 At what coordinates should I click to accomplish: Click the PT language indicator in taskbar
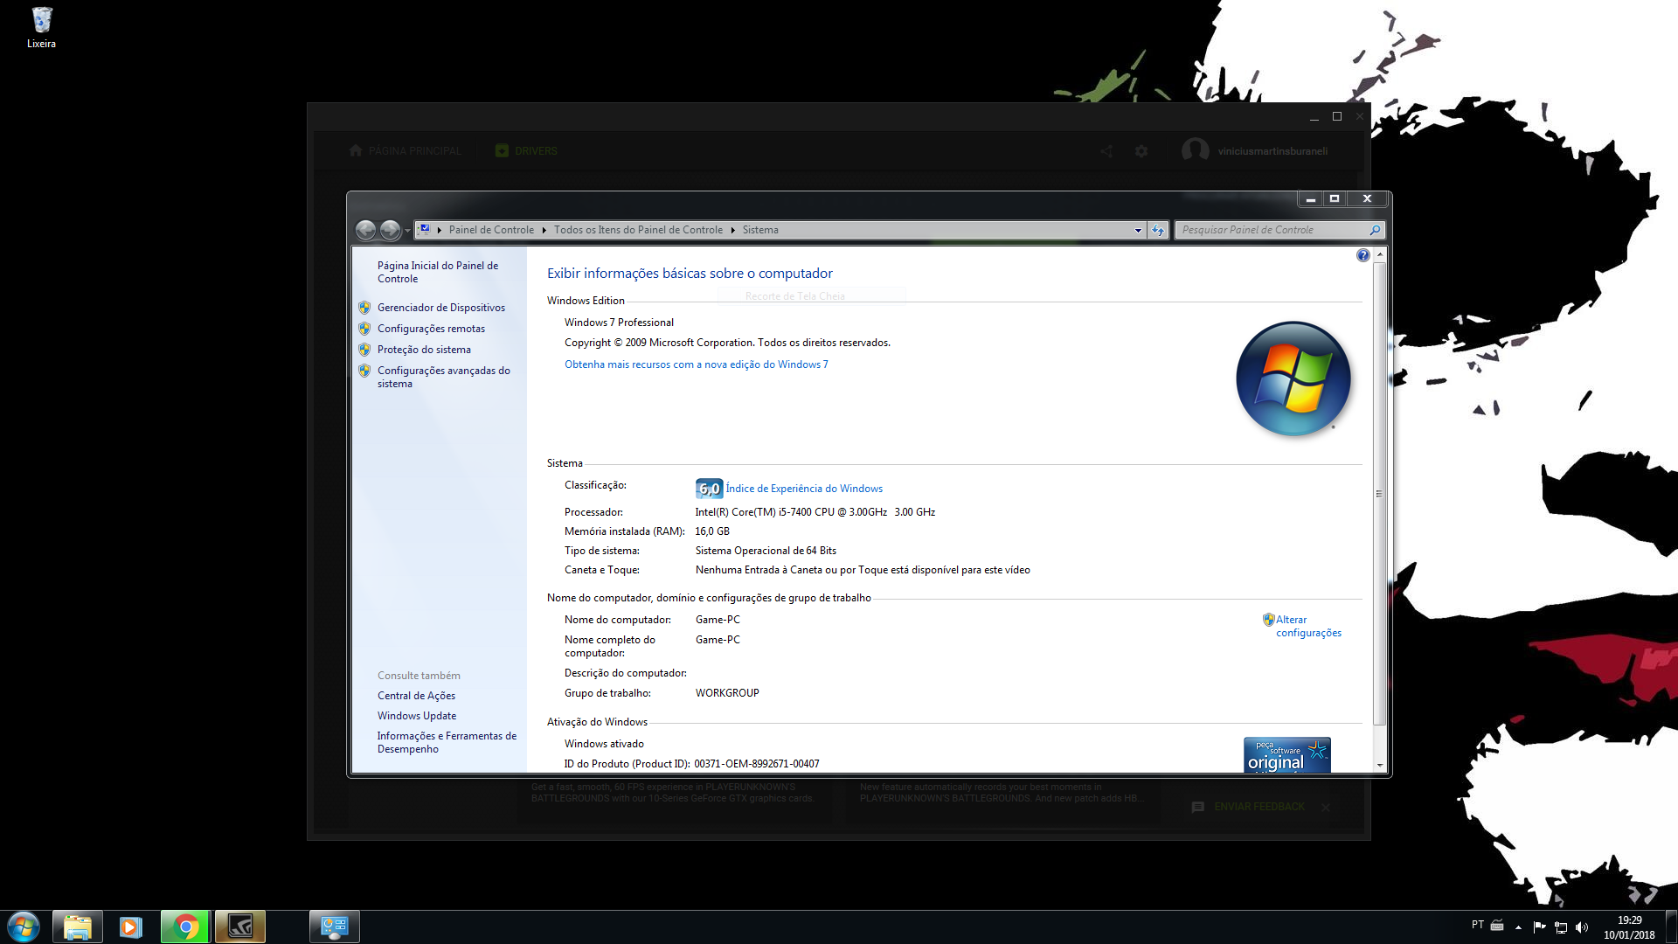(x=1477, y=925)
